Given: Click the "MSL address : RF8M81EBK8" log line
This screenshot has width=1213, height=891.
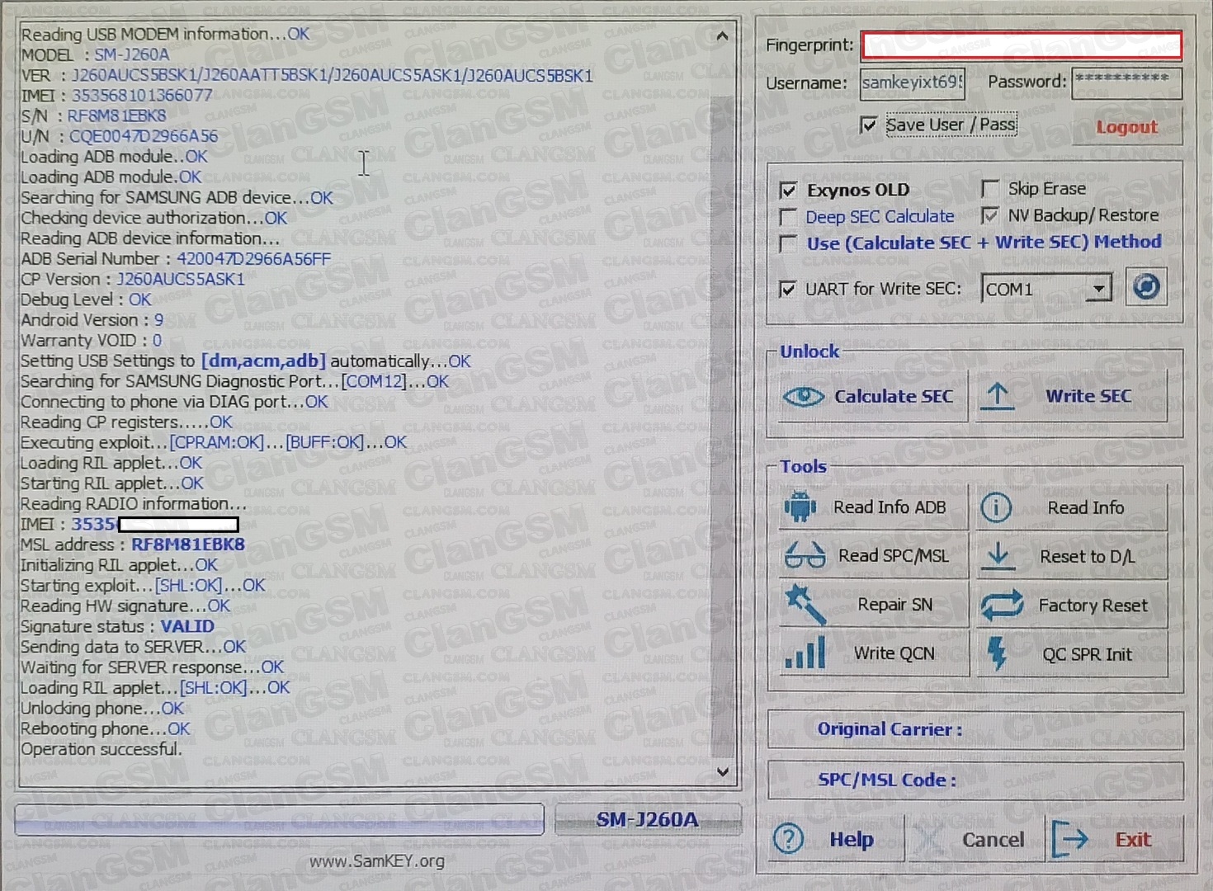Looking at the screenshot, I should click(x=133, y=544).
